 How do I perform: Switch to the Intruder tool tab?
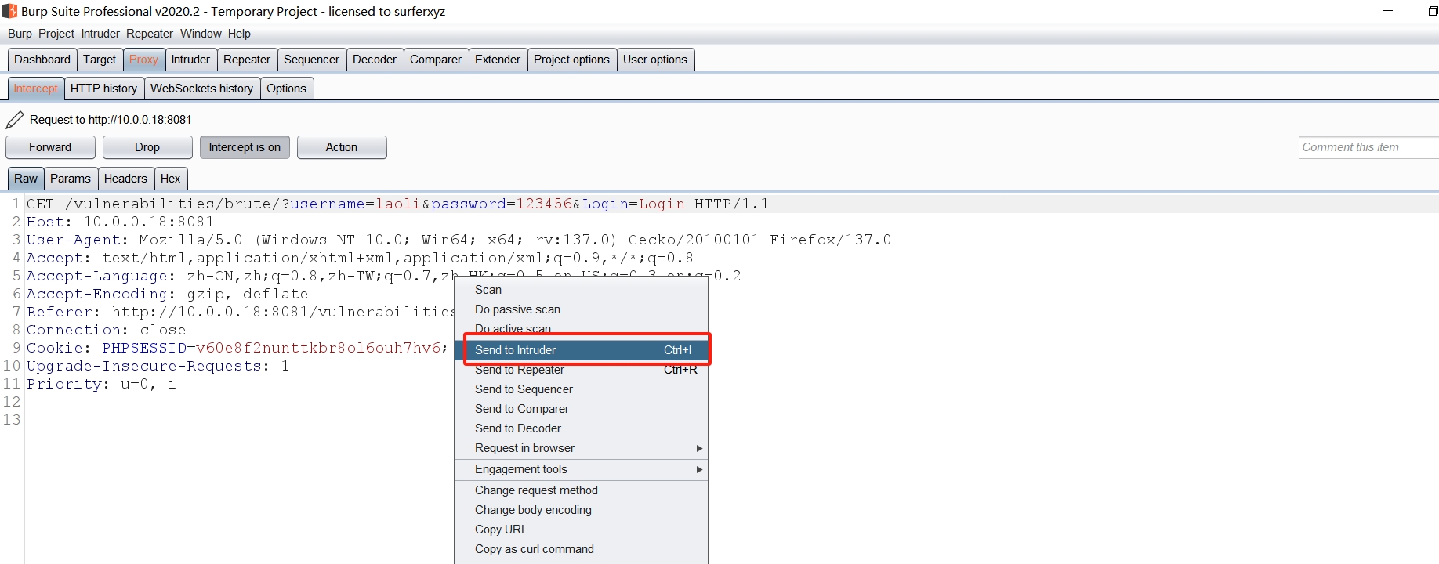click(x=190, y=60)
